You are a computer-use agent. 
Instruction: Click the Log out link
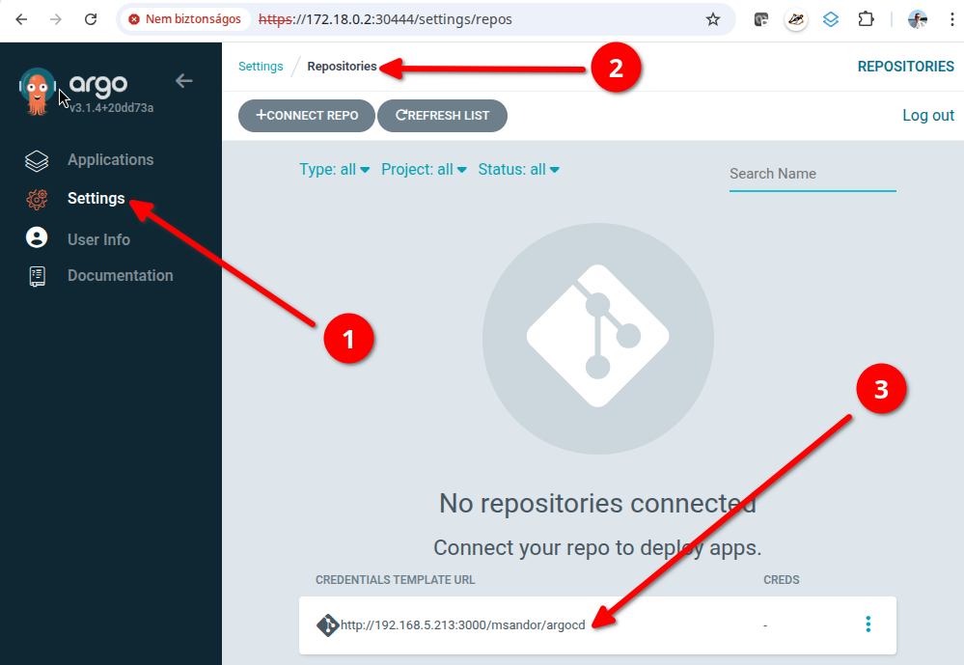point(927,116)
